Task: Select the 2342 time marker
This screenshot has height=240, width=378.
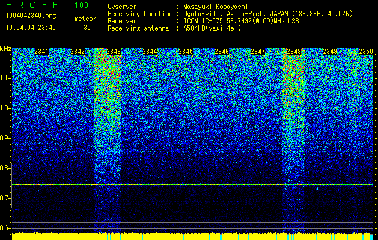Action: point(78,52)
